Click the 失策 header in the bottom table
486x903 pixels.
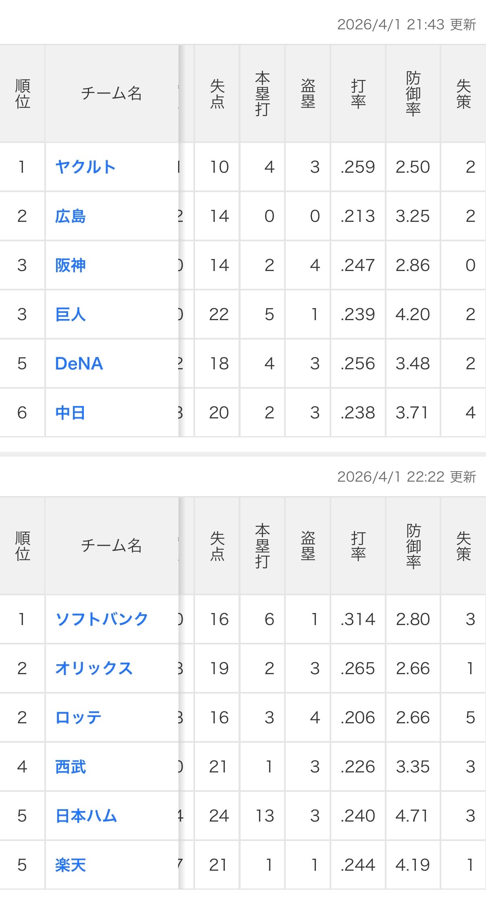point(463,546)
